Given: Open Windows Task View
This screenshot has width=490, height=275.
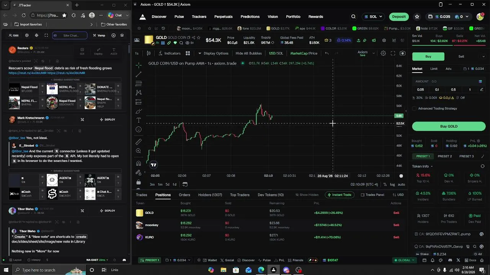Looking at the screenshot, I should 104,270.
